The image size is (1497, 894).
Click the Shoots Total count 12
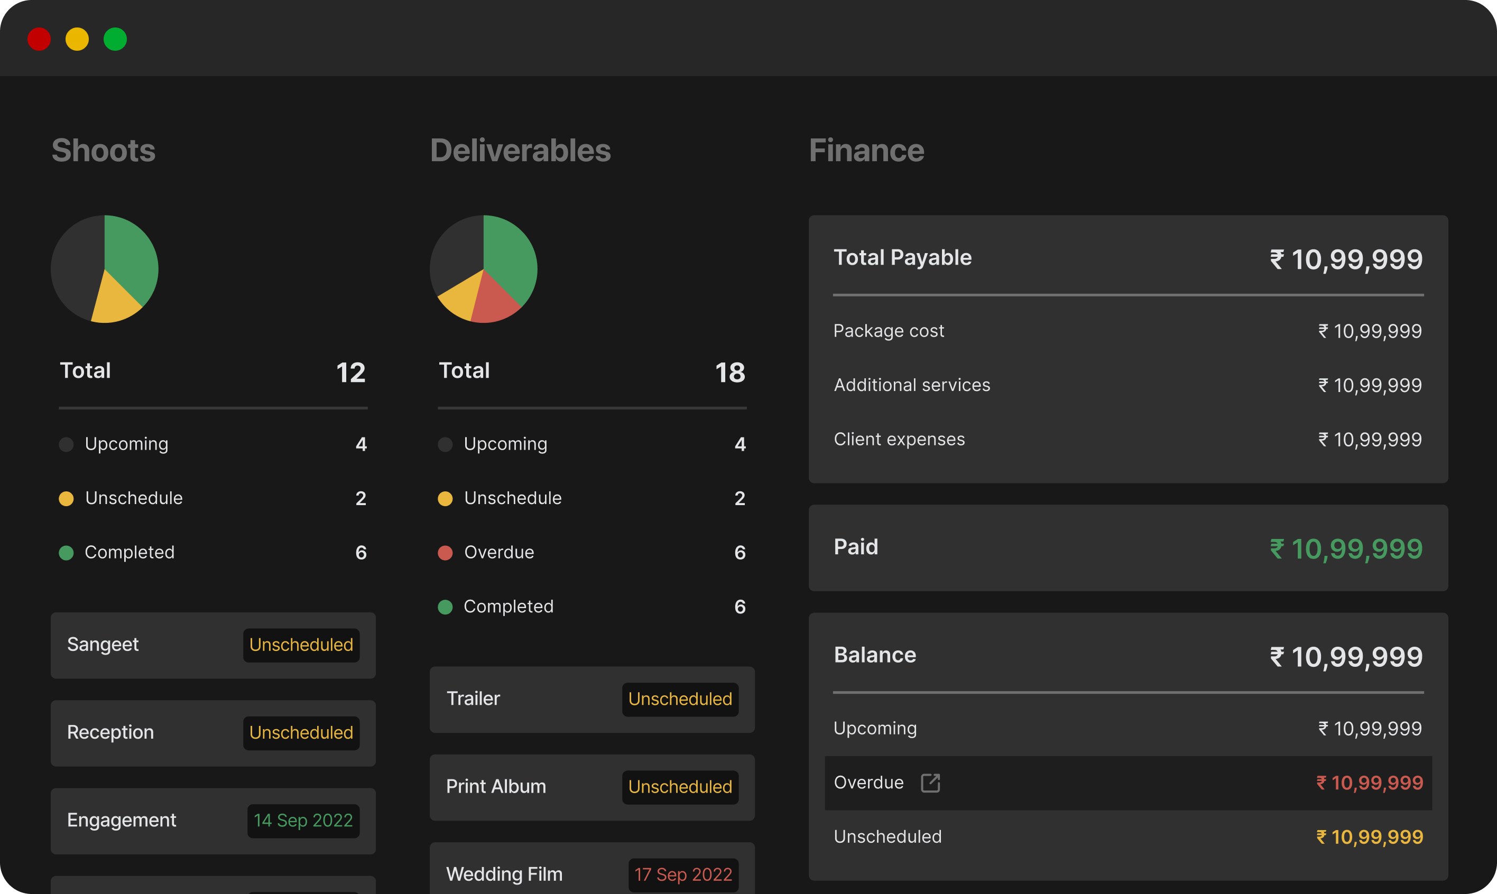pos(351,373)
